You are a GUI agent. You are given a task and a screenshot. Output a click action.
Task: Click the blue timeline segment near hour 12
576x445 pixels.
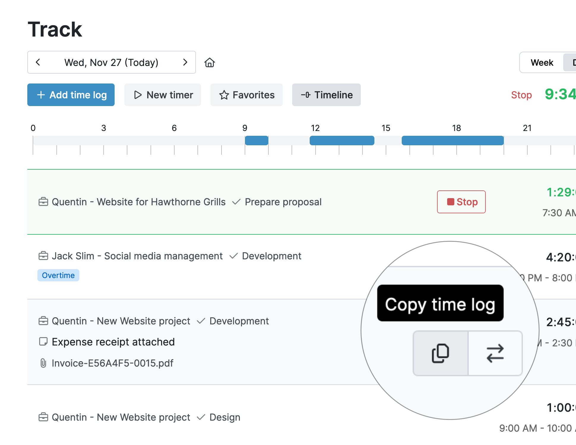tap(341, 140)
